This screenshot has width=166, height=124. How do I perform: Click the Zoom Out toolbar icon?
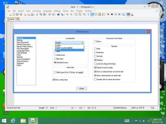click(71, 14)
